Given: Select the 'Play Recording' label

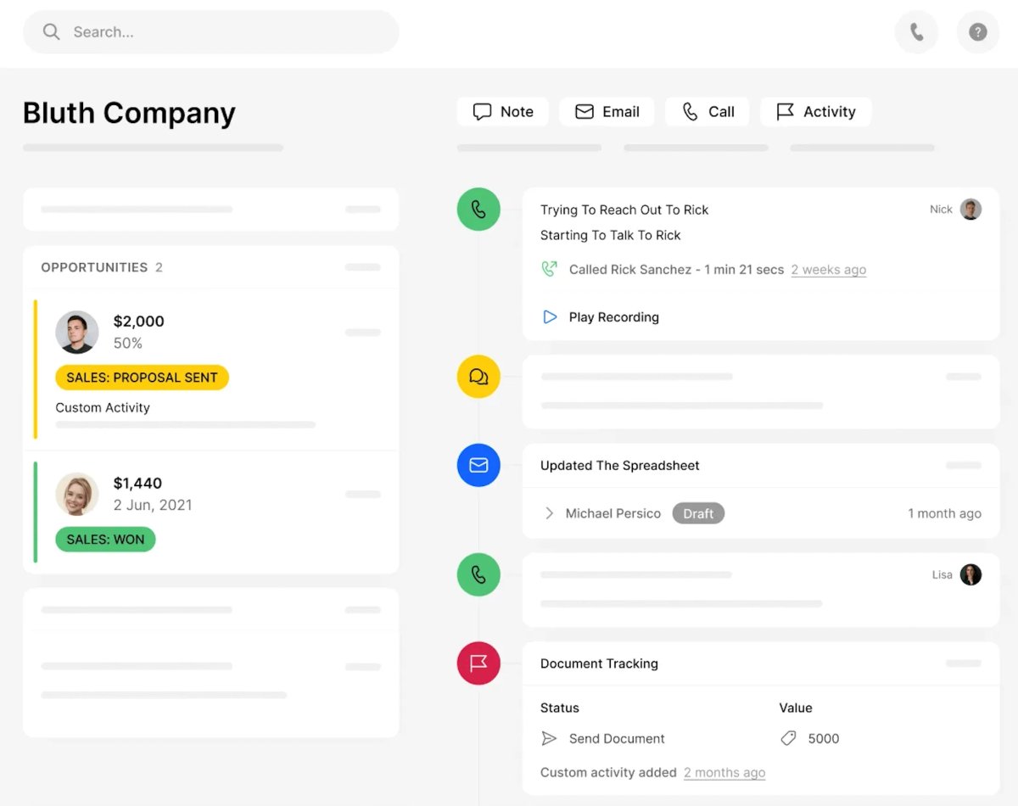Looking at the screenshot, I should [x=614, y=317].
